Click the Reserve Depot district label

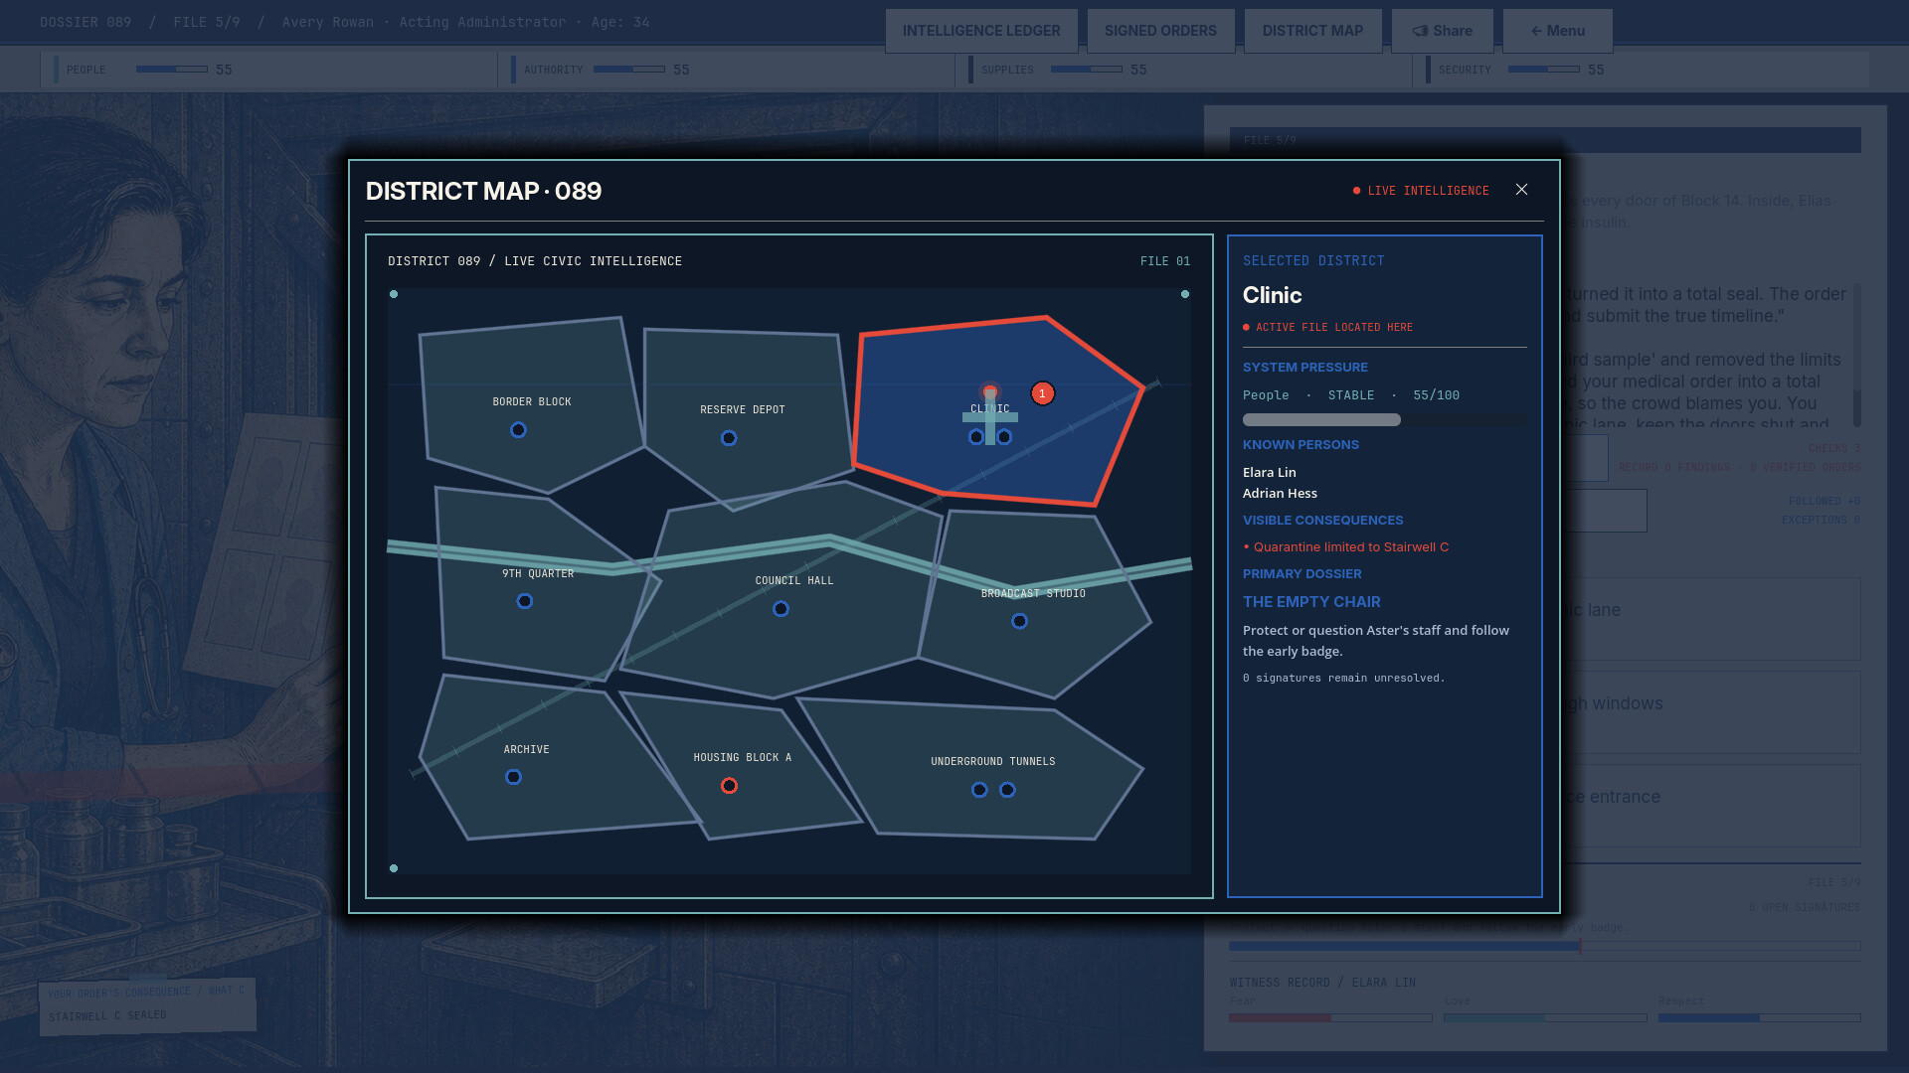pos(743,410)
